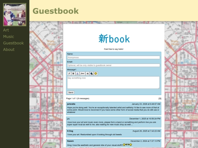Click the December 2, 2024 timestamp
The image size is (198, 148).
click(x=145, y=141)
